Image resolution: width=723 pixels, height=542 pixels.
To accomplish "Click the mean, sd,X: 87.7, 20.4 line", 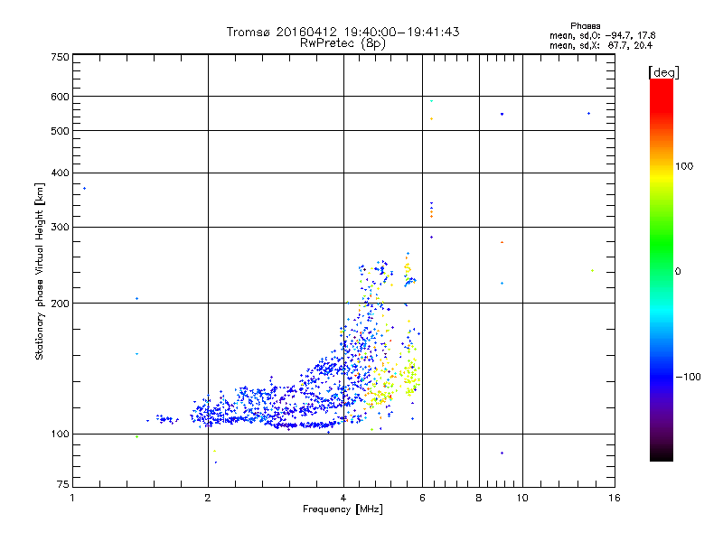I will [601, 45].
